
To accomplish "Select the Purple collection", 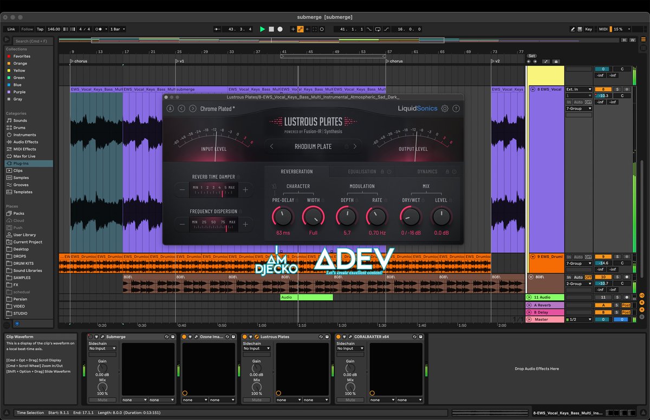I will pos(19,92).
